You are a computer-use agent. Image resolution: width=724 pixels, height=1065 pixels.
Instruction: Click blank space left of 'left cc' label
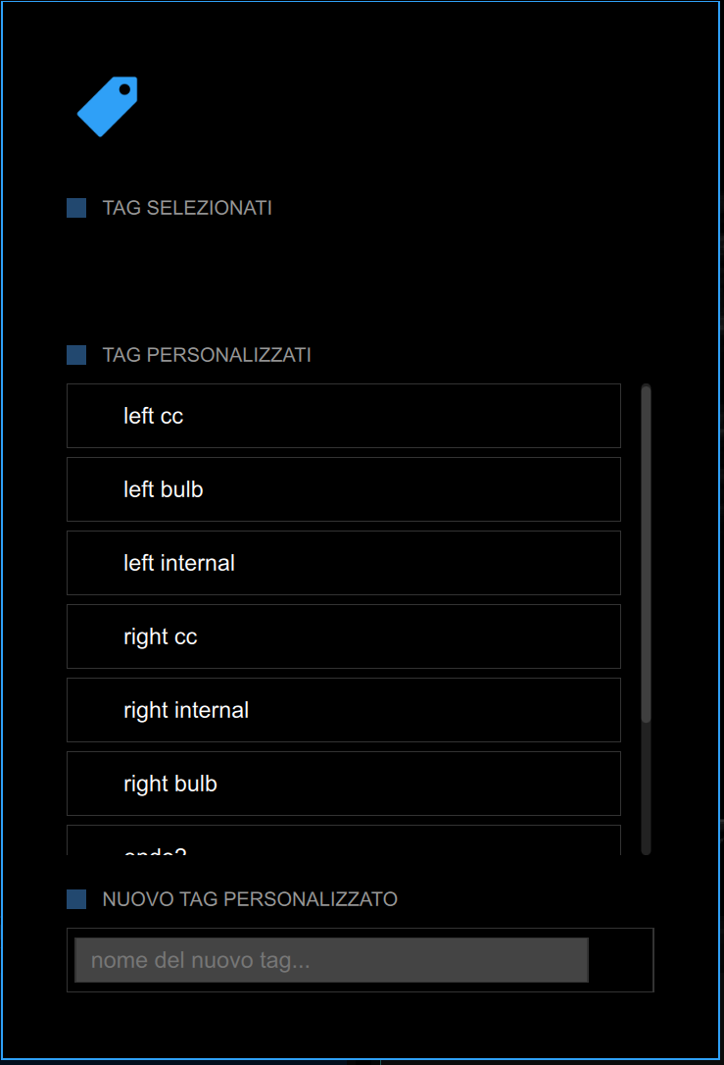tap(94, 416)
